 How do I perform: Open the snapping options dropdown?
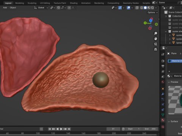(x=63, y=8)
